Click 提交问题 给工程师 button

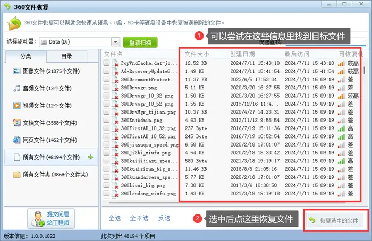coord(51,219)
